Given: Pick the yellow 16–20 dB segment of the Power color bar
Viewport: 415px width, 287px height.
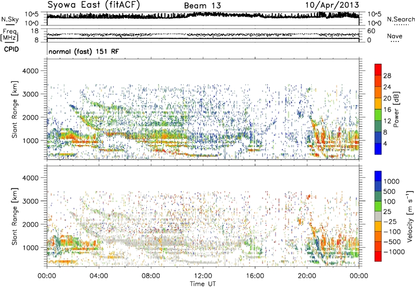Looking at the screenshot, I should pyautogui.click(x=378, y=104).
